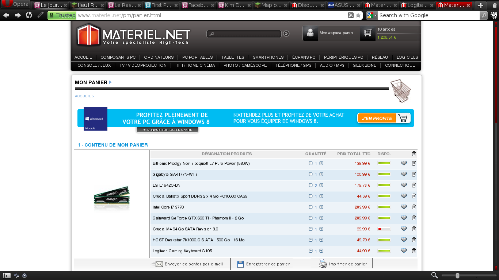Open the shopping cart icon in header

(368, 33)
